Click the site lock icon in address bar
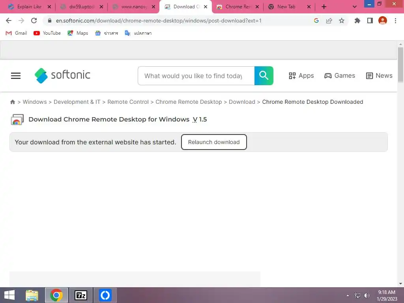This screenshot has width=404, height=303. pos(50,21)
